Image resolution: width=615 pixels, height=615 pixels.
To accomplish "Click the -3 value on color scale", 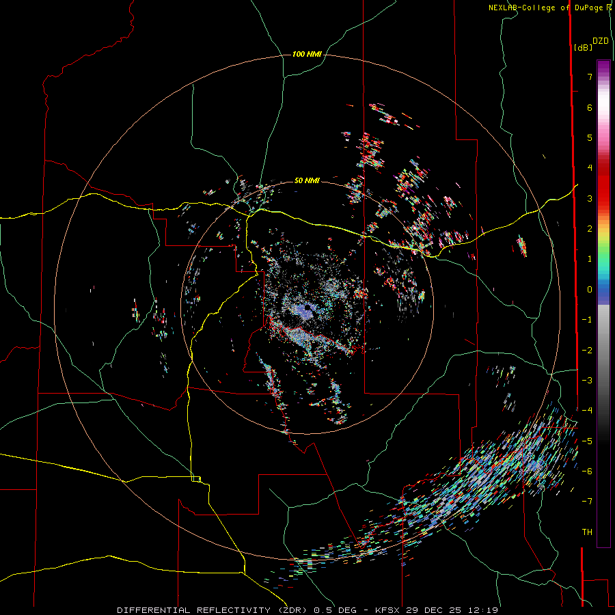I will pos(587,381).
